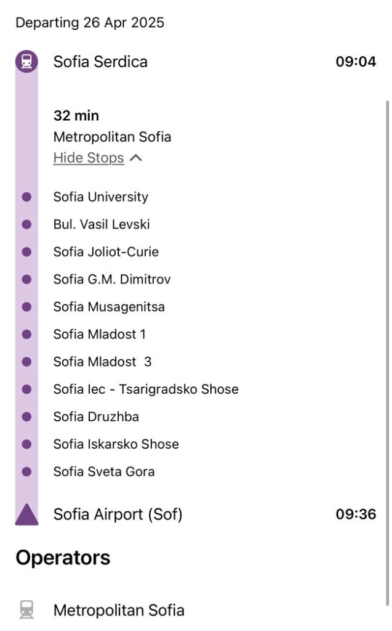Screen dimensions: 392x631
Task: Select Sofia Iec - Tsarigradsko Shose stop
Action: pyautogui.click(x=146, y=389)
